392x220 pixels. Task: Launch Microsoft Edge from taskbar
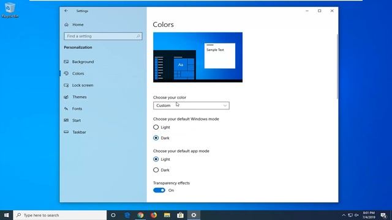pyautogui.click(x=127, y=215)
